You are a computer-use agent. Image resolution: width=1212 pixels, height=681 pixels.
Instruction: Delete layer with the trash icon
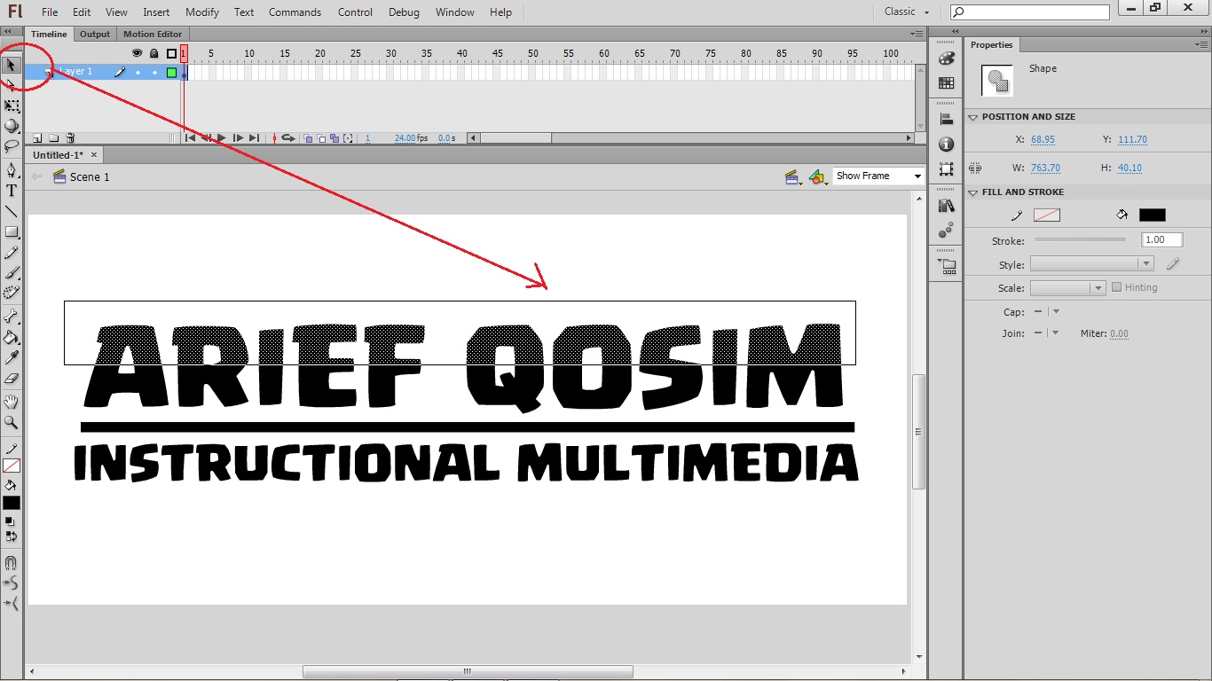tap(70, 138)
